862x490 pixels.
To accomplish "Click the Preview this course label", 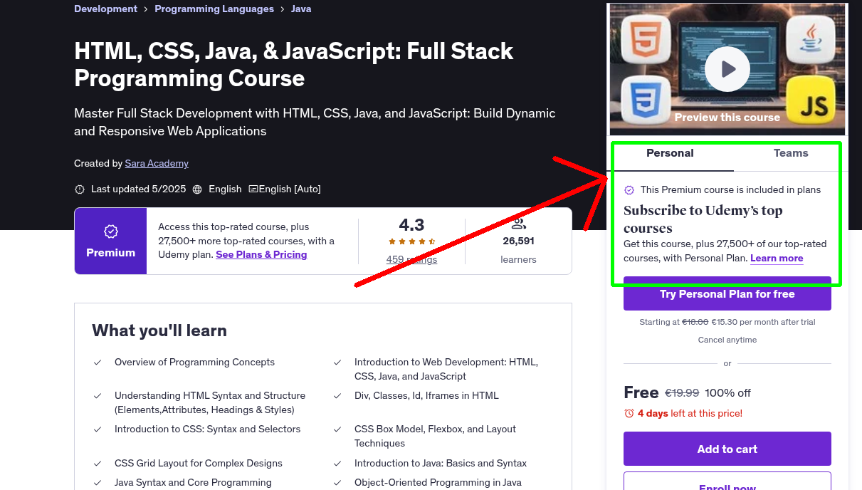I will pyautogui.click(x=727, y=118).
